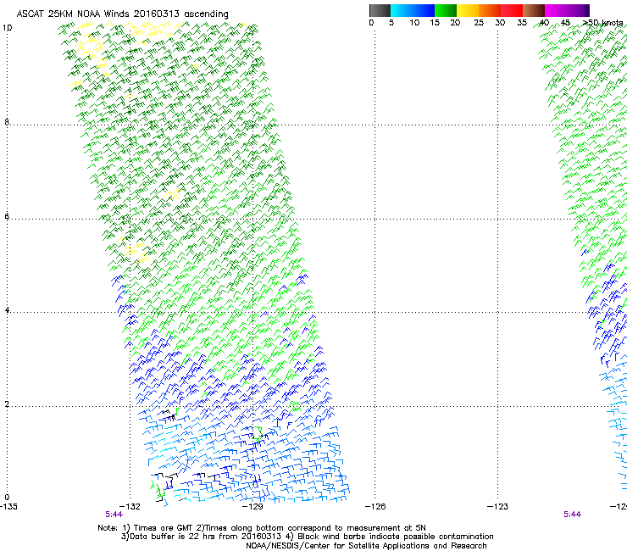Click the title 'ASCAT 25KM NOAA Winds 20160313 ascending'

pyautogui.click(x=122, y=14)
